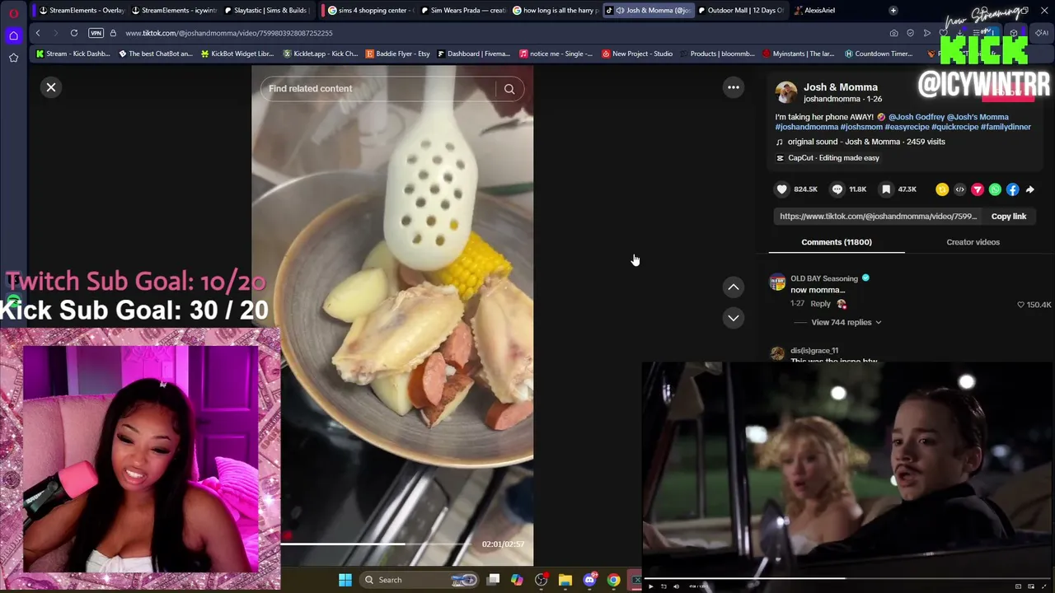The width and height of the screenshot is (1055, 593).
Task: Go to the next video arrow
Action: (x=733, y=318)
